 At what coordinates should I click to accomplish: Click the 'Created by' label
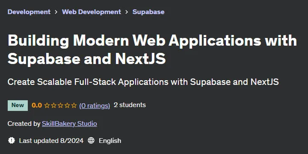(x=24, y=124)
